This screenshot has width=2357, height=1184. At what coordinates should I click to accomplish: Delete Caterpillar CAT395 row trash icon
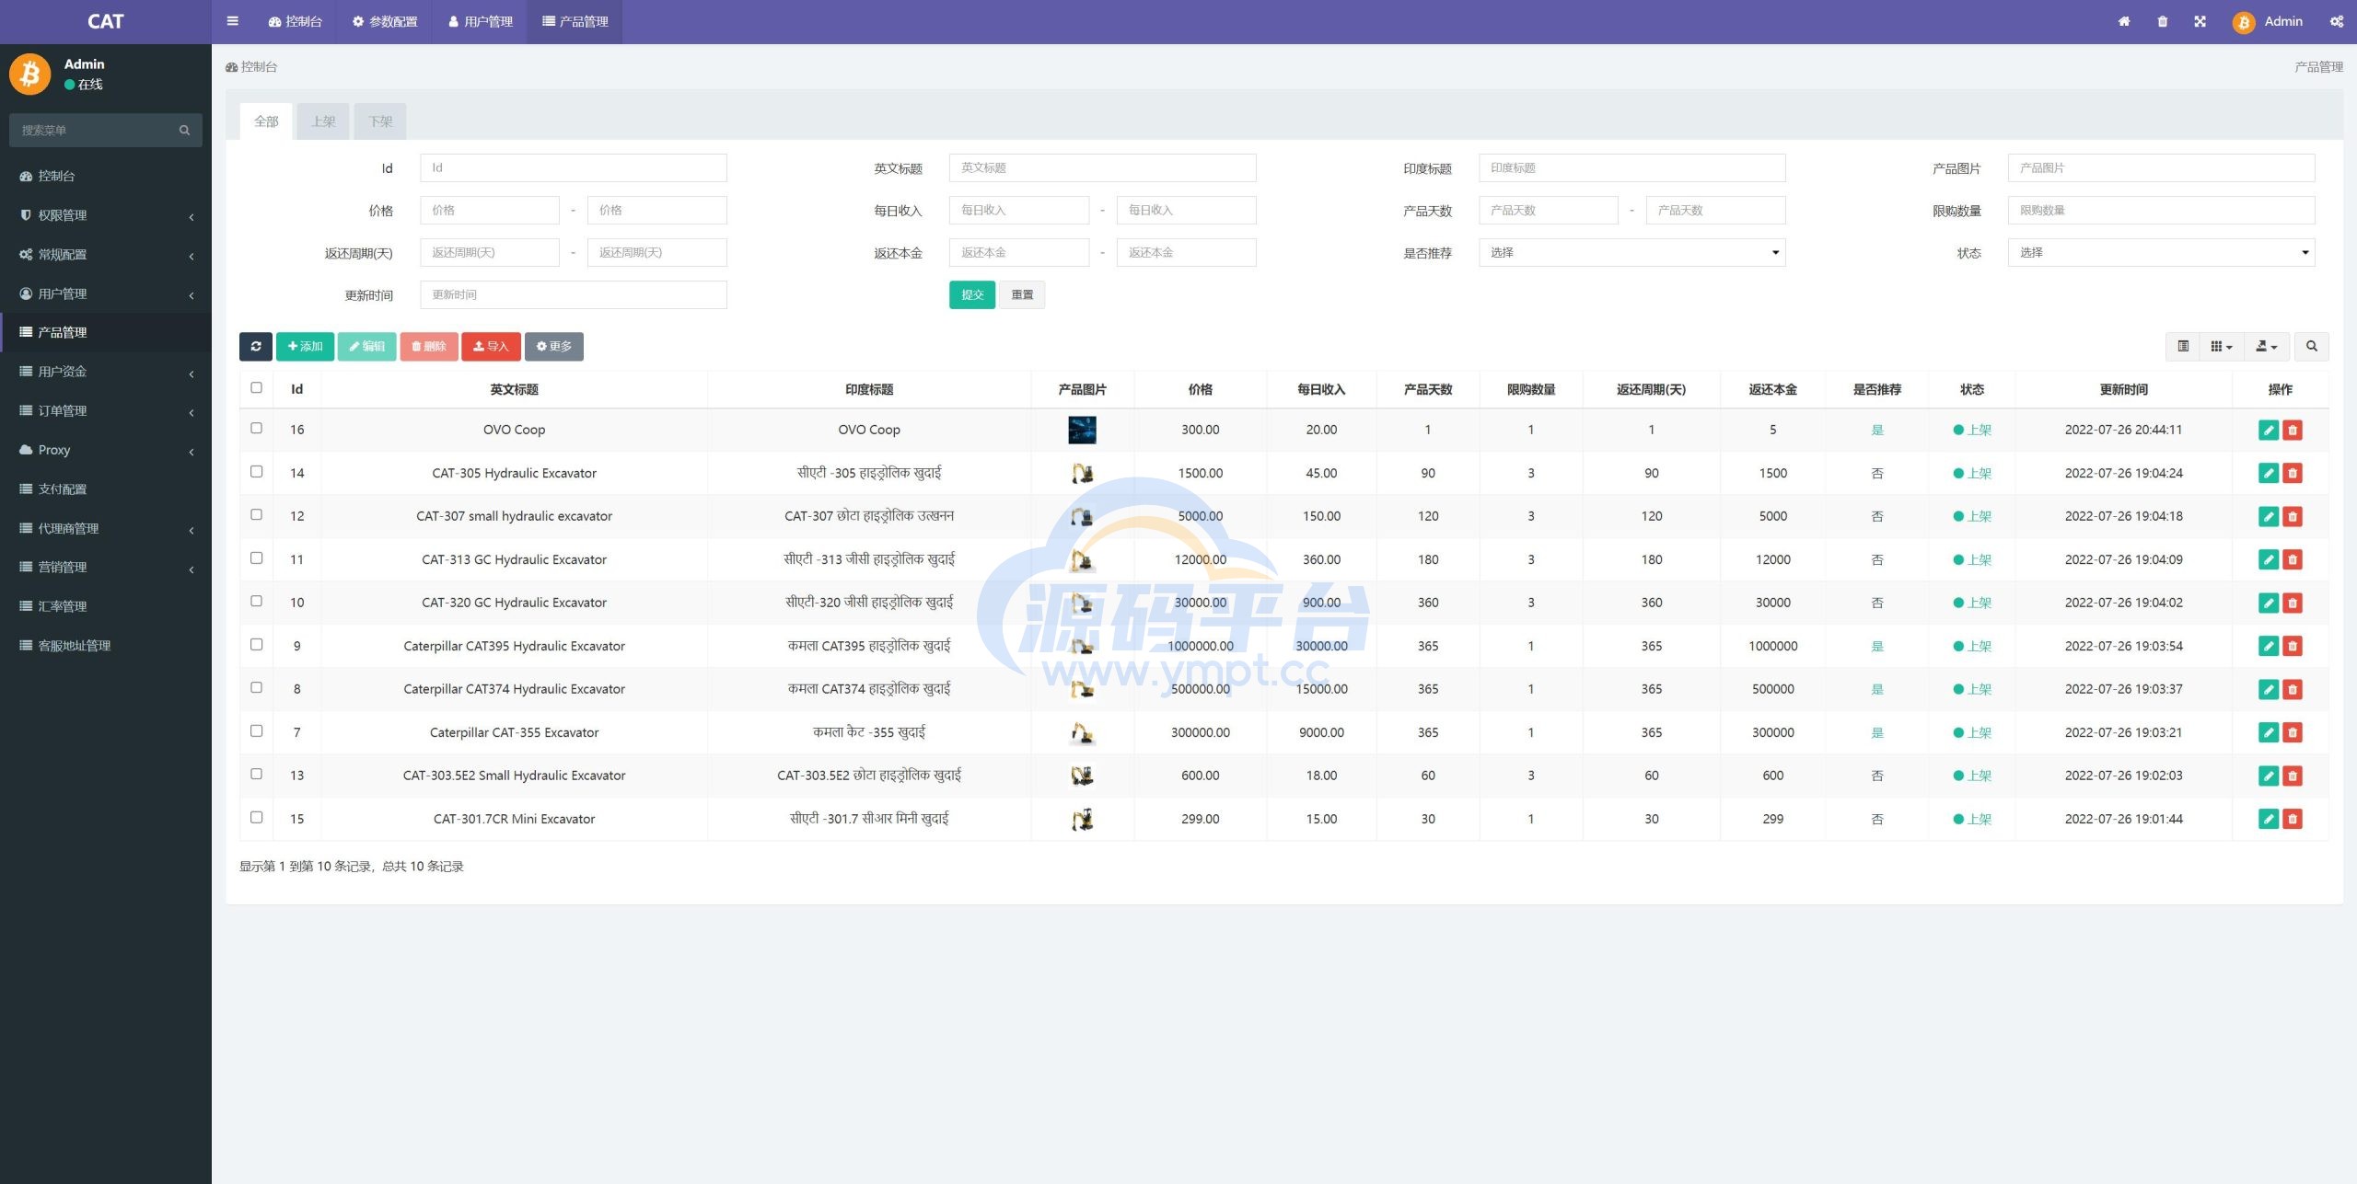coord(2292,646)
